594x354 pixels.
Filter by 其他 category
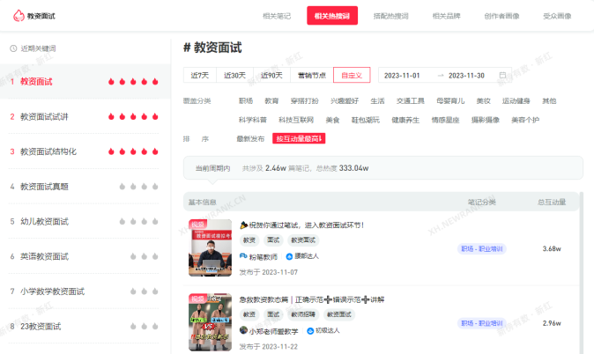point(549,100)
